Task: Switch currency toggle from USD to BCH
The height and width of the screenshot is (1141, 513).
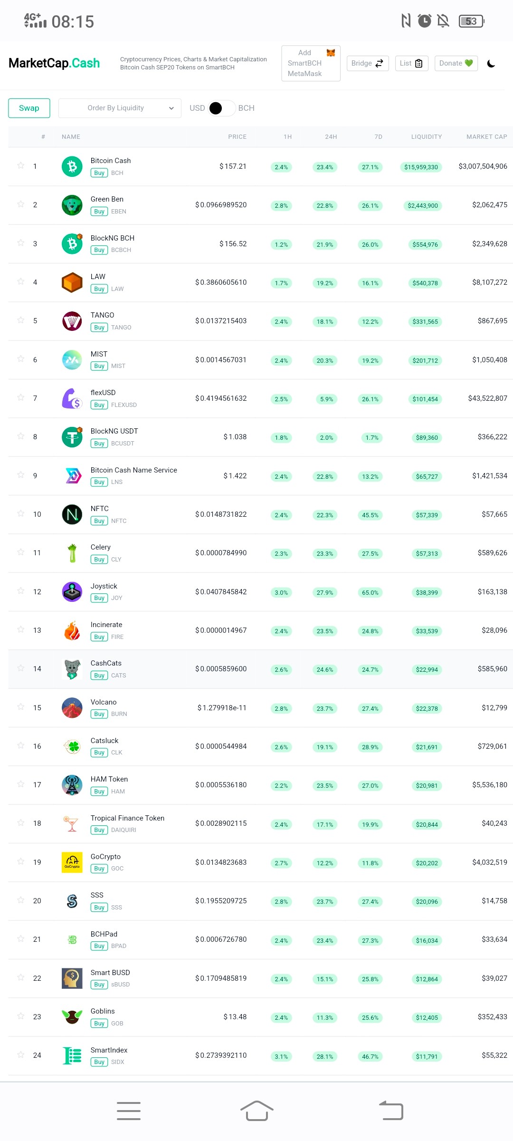Action: click(x=222, y=108)
